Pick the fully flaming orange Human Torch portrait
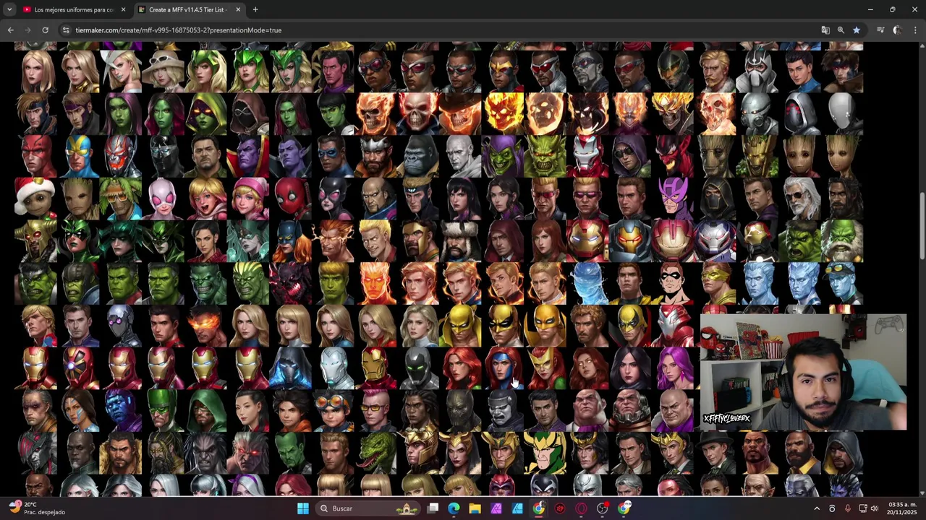The image size is (926, 520). point(375,282)
